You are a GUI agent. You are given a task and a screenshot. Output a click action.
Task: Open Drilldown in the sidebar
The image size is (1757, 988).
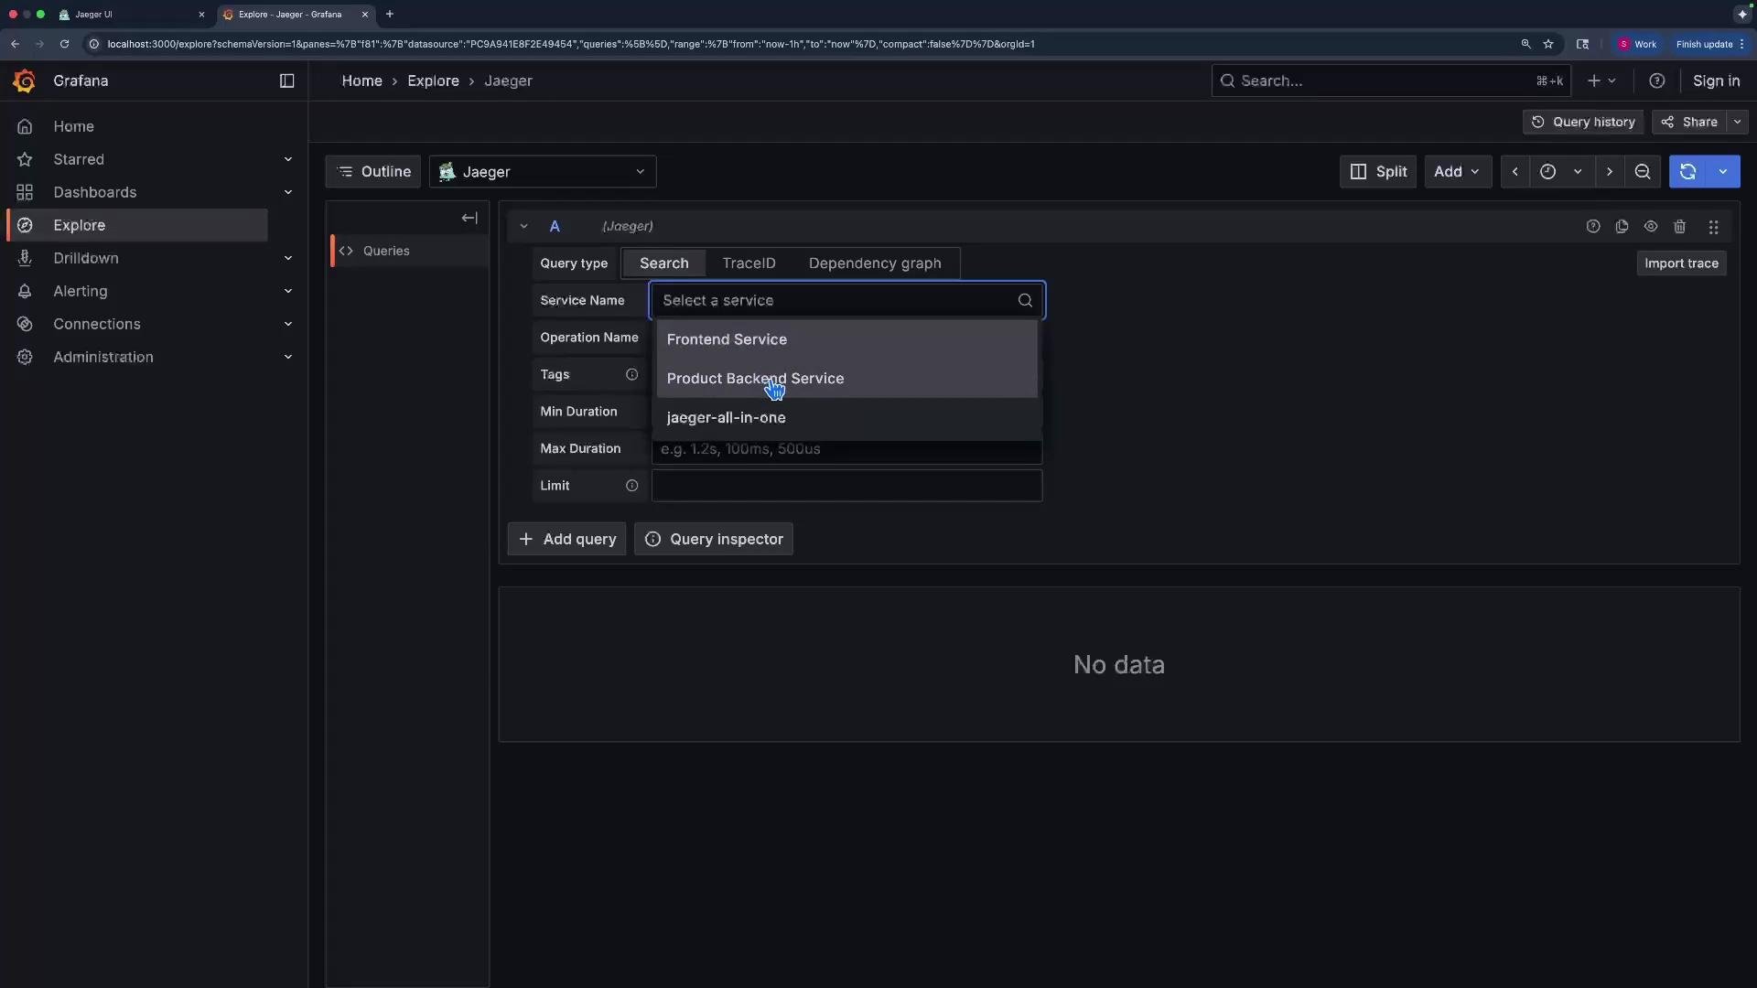86,258
